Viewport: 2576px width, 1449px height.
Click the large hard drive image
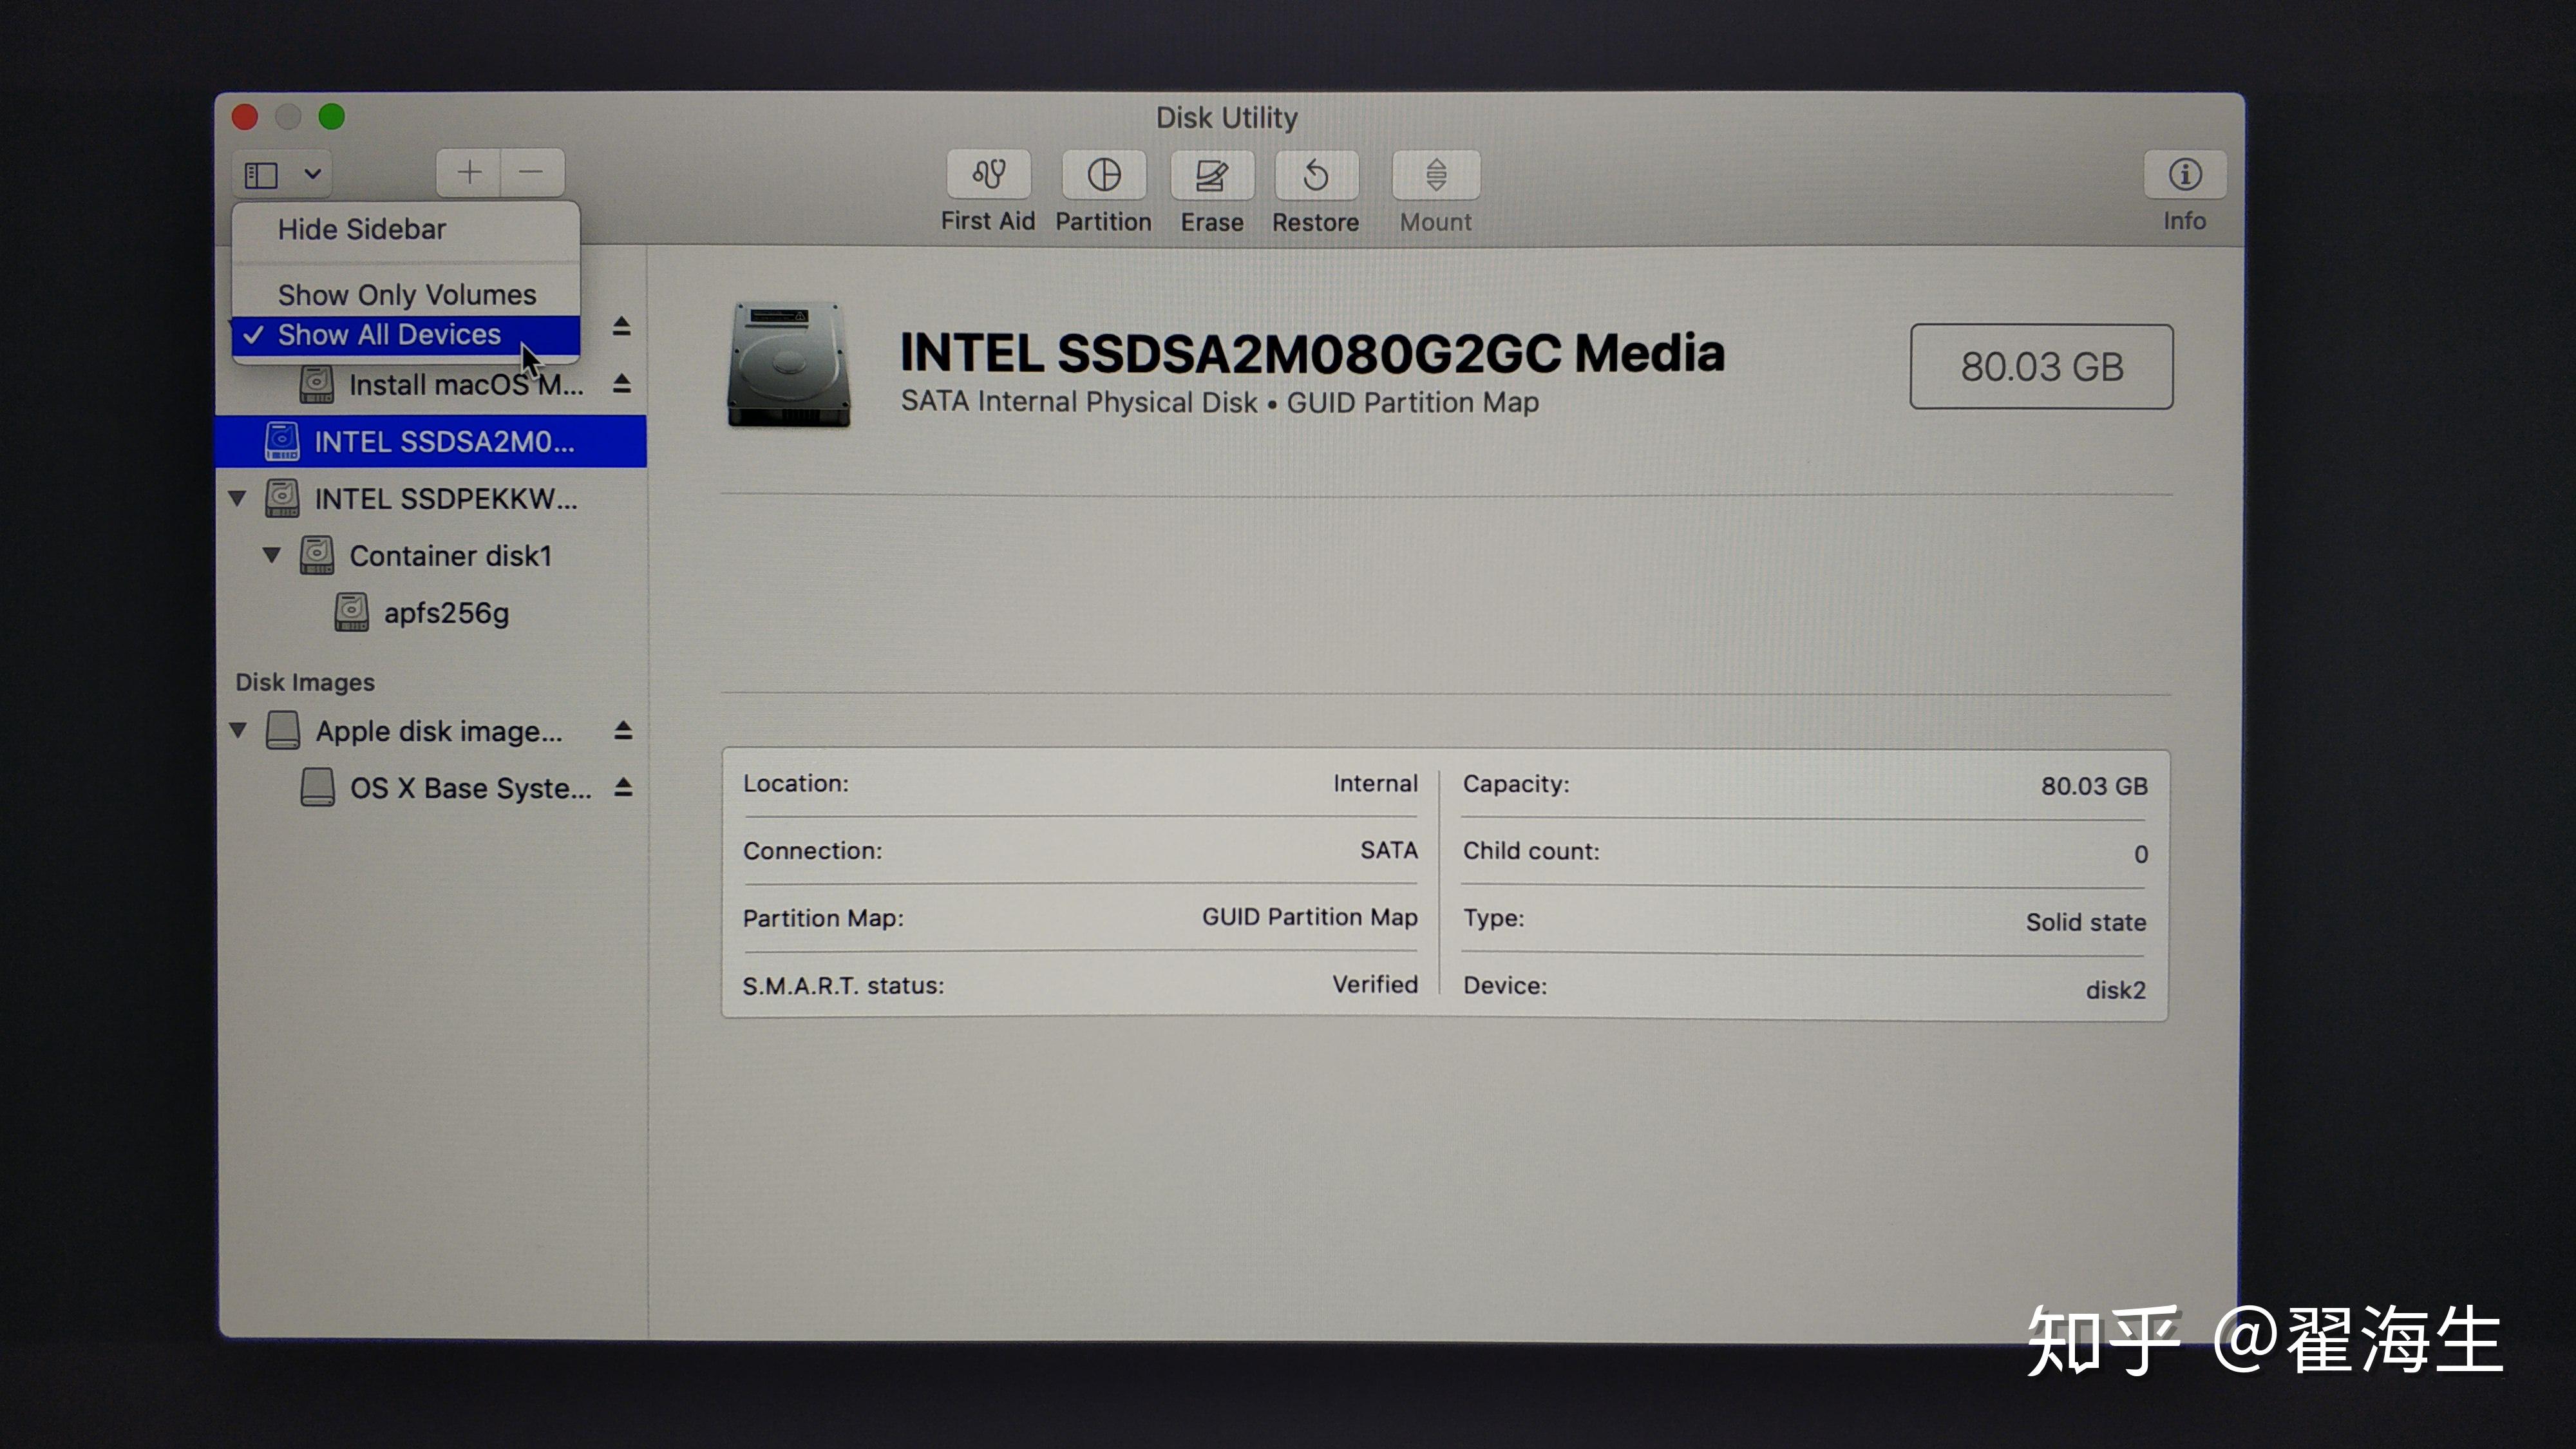pos(788,365)
